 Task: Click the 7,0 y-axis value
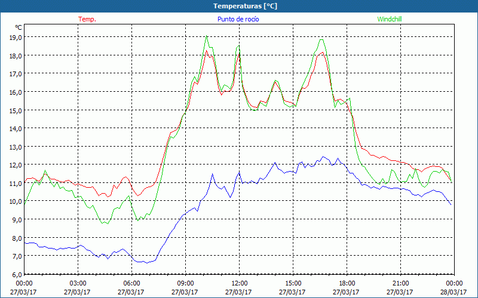pos(17,256)
